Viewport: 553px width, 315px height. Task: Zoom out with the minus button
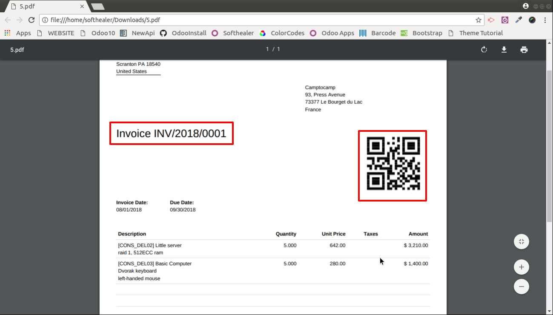point(521,287)
